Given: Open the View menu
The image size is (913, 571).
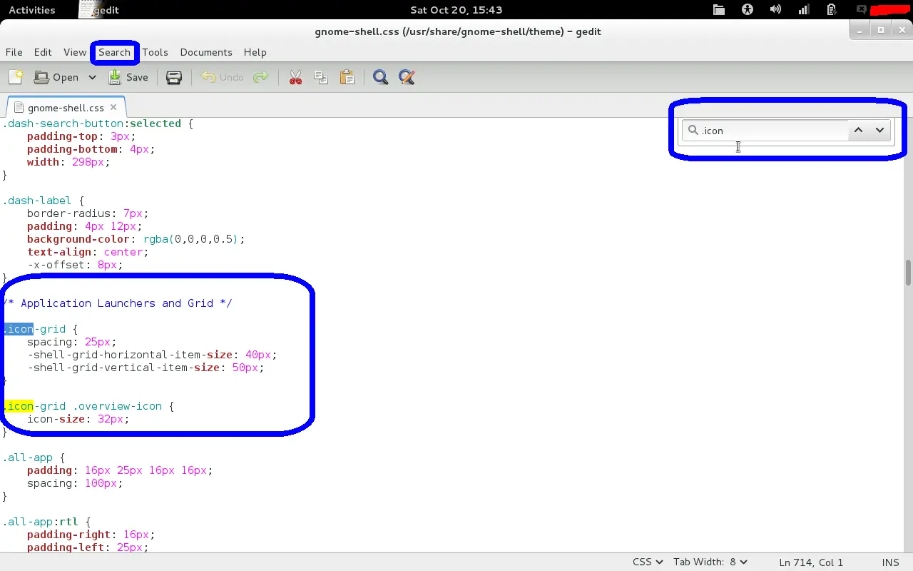Looking at the screenshot, I should (75, 52).
